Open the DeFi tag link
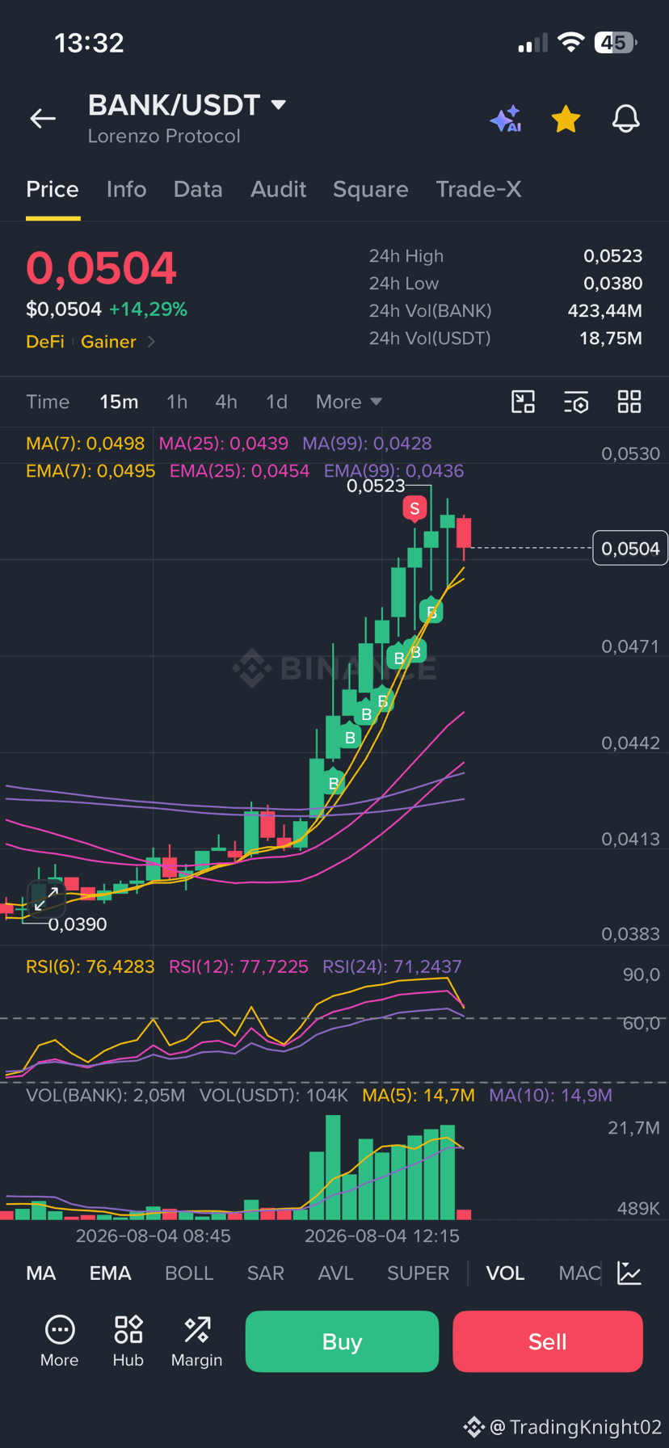 [x=45, y=342]
